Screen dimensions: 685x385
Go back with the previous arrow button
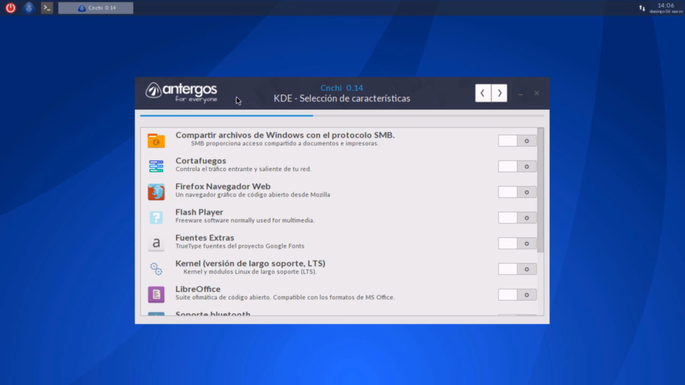point(483,93)
